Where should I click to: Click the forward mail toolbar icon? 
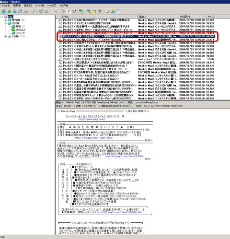(46, 11)
